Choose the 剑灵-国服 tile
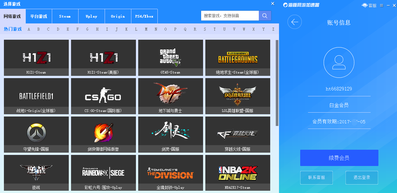The image size is (397, 193). point(170,134)
